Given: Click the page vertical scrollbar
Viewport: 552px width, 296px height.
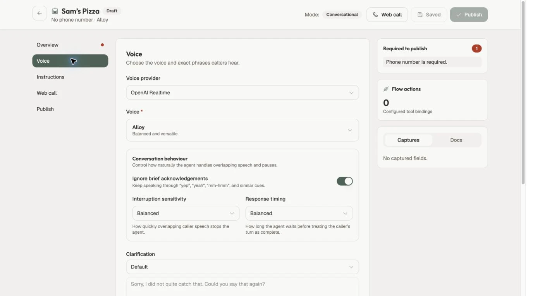Looking at the screenshot, I should click(523, 93).
